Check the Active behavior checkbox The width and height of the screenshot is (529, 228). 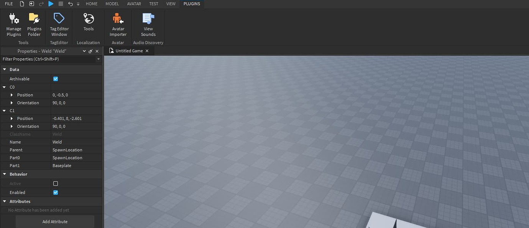click(55, 183)
